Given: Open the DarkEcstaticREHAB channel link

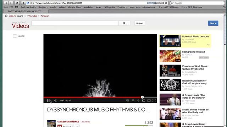Looking at the screenshot, I should [68, 121].
